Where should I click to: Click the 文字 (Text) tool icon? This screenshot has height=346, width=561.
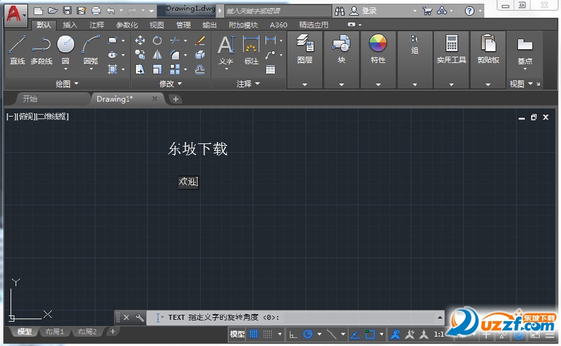226,50
